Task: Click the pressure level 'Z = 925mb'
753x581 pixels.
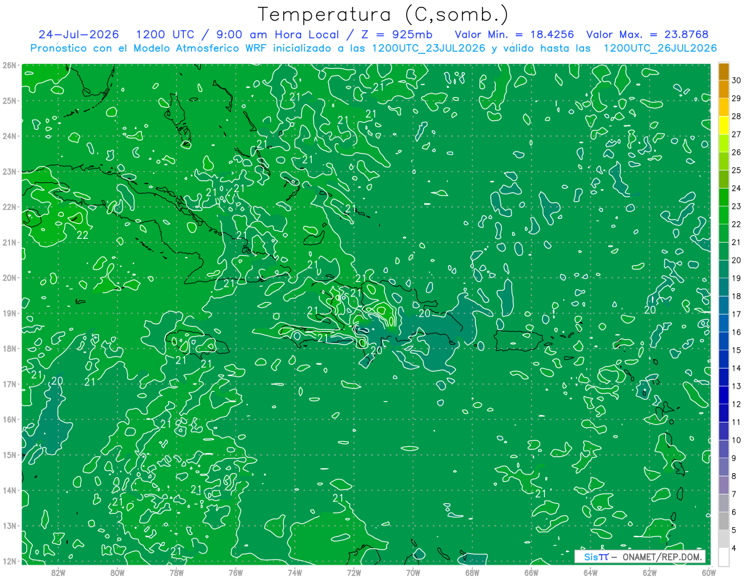Action: pyautogui.click(x=398, y=34)
